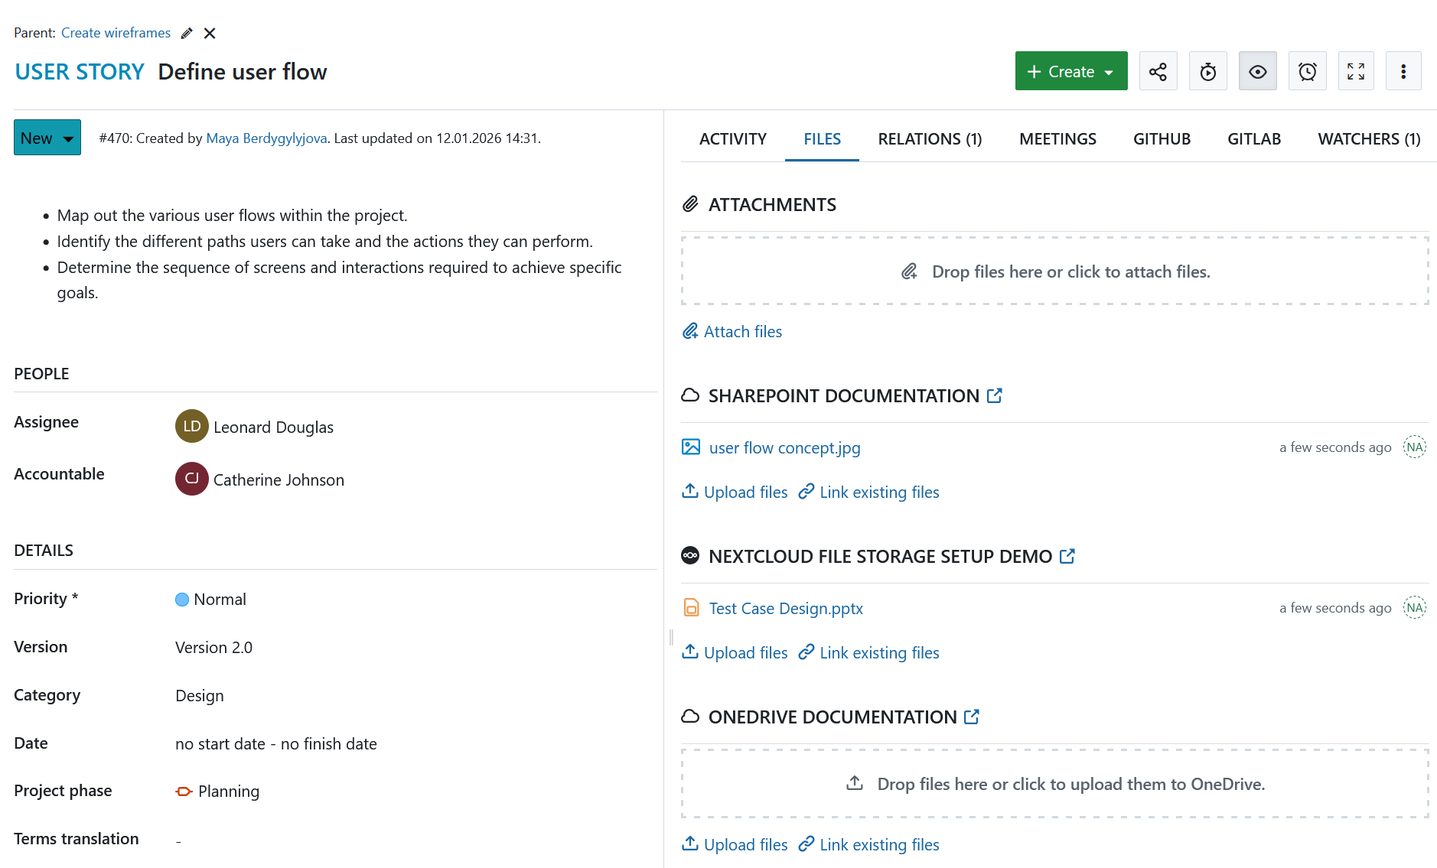The width and height of the screenshot is (1437, 868).
Task: Activate full screen view
Action: point(1356,70)
